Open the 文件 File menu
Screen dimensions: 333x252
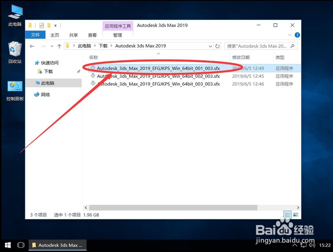tap(35, 35)
